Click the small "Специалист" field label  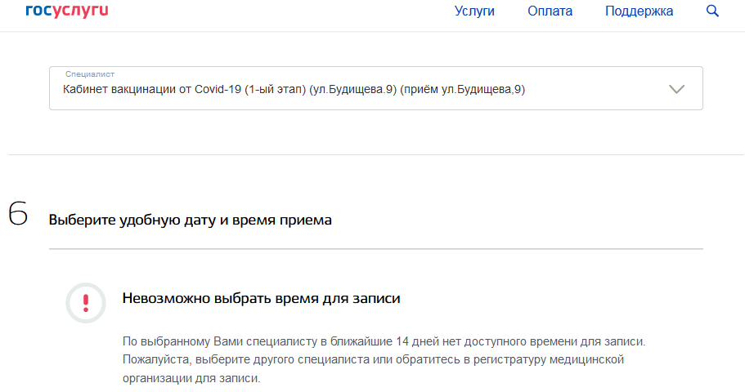click(x=90, y=74)
